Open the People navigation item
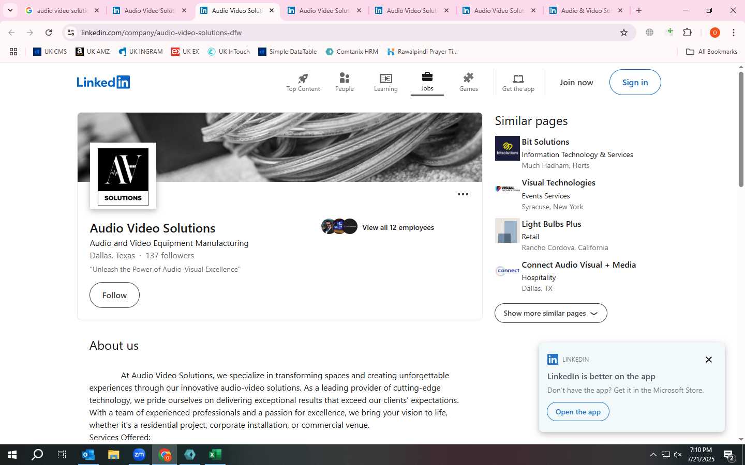This screenshot has height=465, width=745. point(345,82)
